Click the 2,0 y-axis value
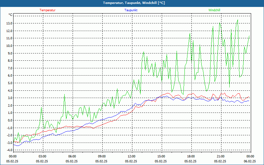 pos(10,105)
